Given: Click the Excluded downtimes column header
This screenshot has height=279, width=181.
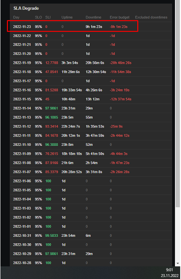Looking at the screenshot, I should click(x=151, y=17).
